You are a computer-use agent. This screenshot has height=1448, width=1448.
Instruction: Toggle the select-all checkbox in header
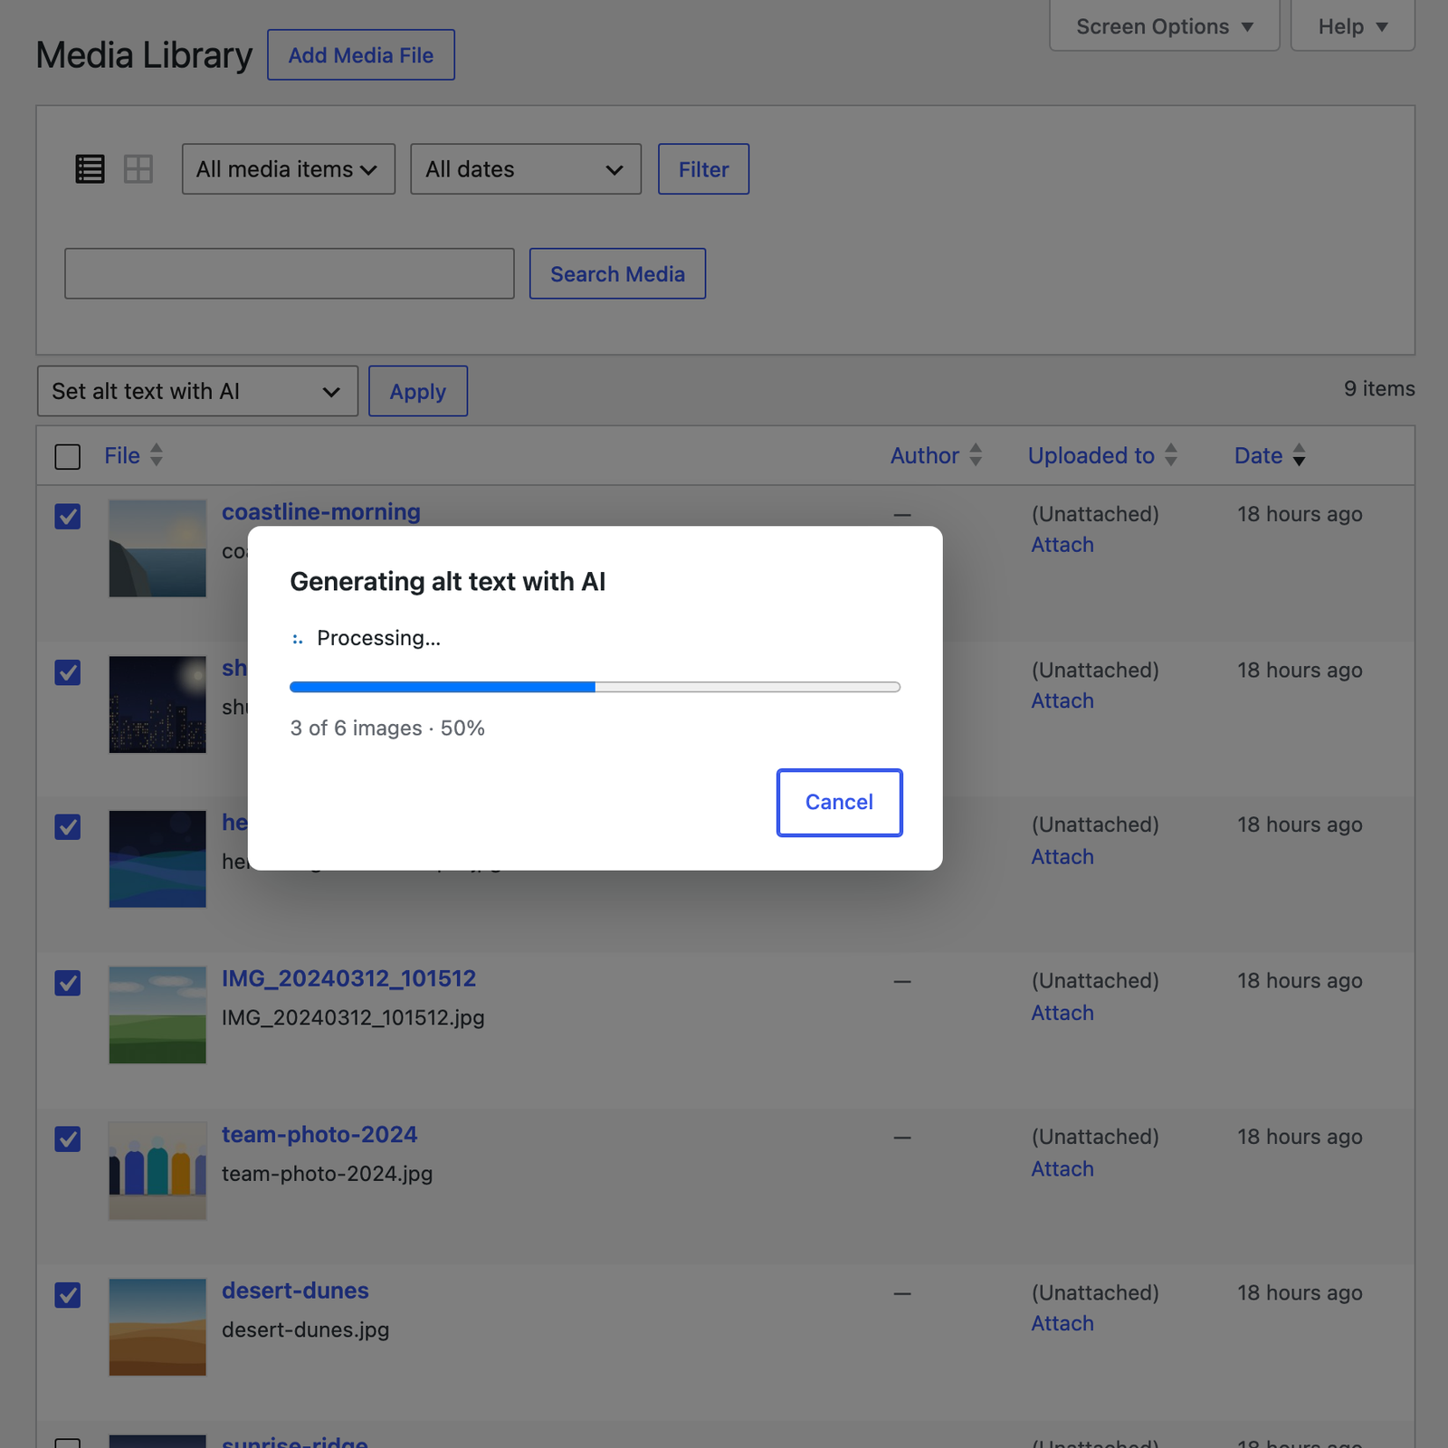68,457
